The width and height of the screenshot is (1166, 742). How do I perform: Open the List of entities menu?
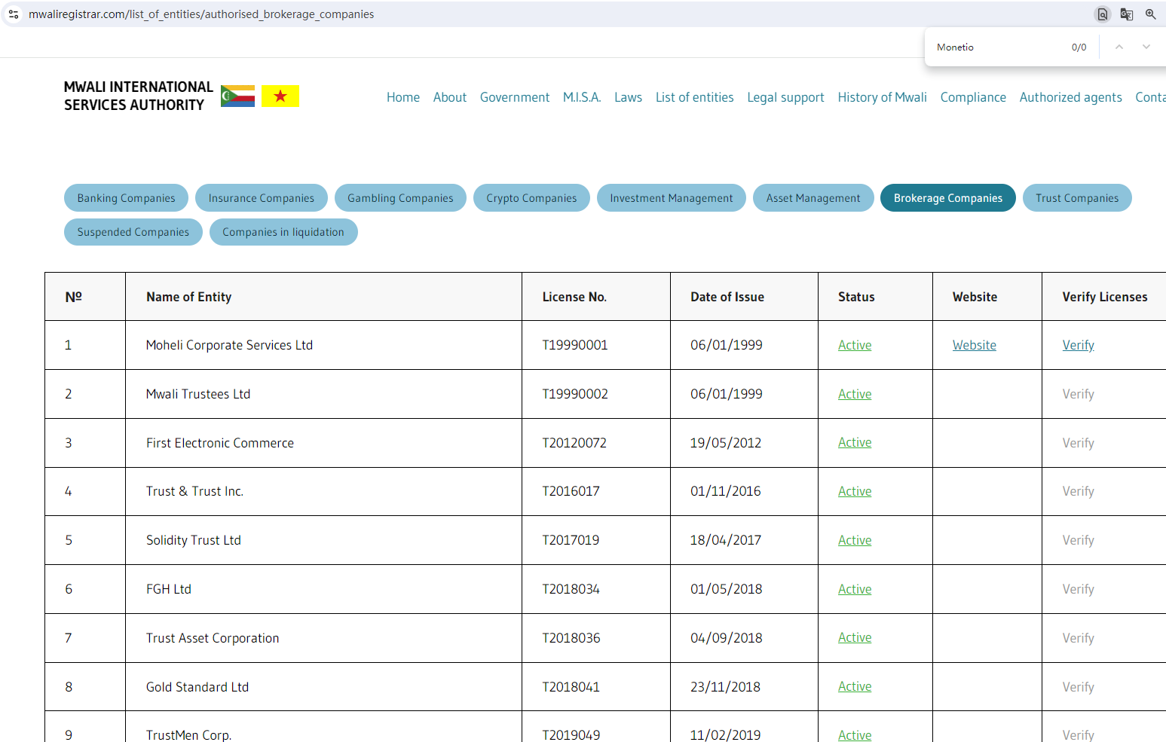pyautogui.click(x=694, y=97)
